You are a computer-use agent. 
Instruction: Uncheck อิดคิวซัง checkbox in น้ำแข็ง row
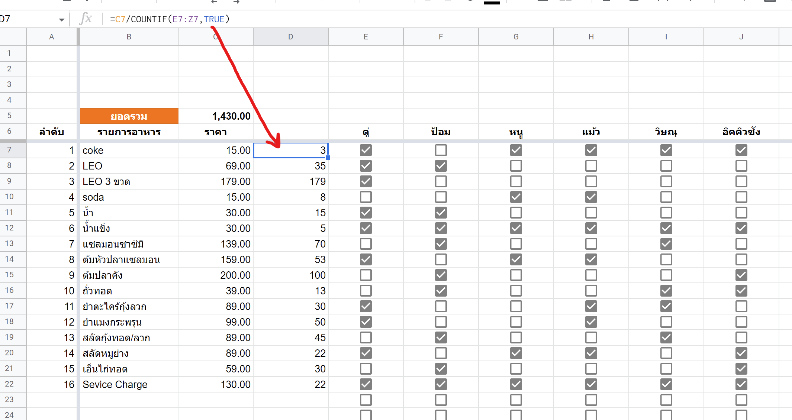click(741, 228)
